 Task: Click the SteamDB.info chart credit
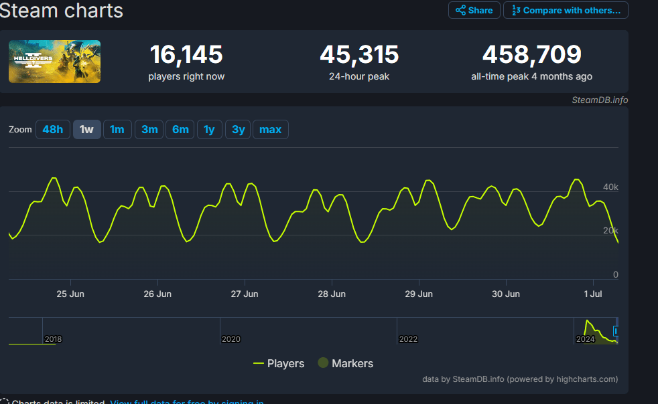pos(600,100)
